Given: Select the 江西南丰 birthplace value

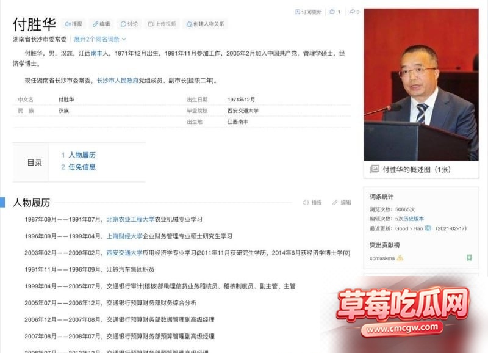Looking at the screenshot, I should coord(238,122).
